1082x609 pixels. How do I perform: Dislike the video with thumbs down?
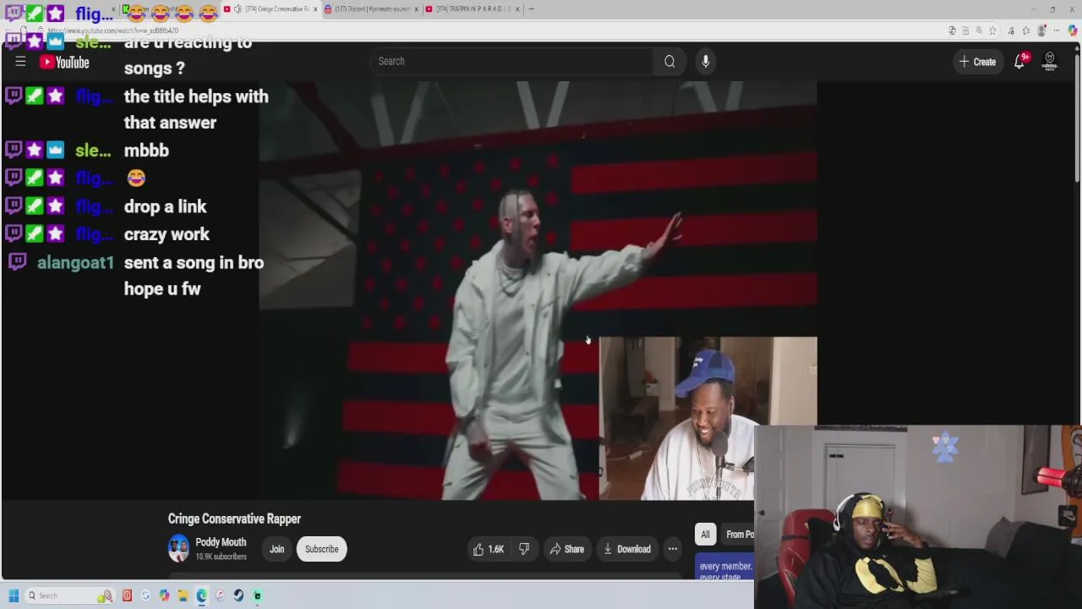(x=524, y=549)
